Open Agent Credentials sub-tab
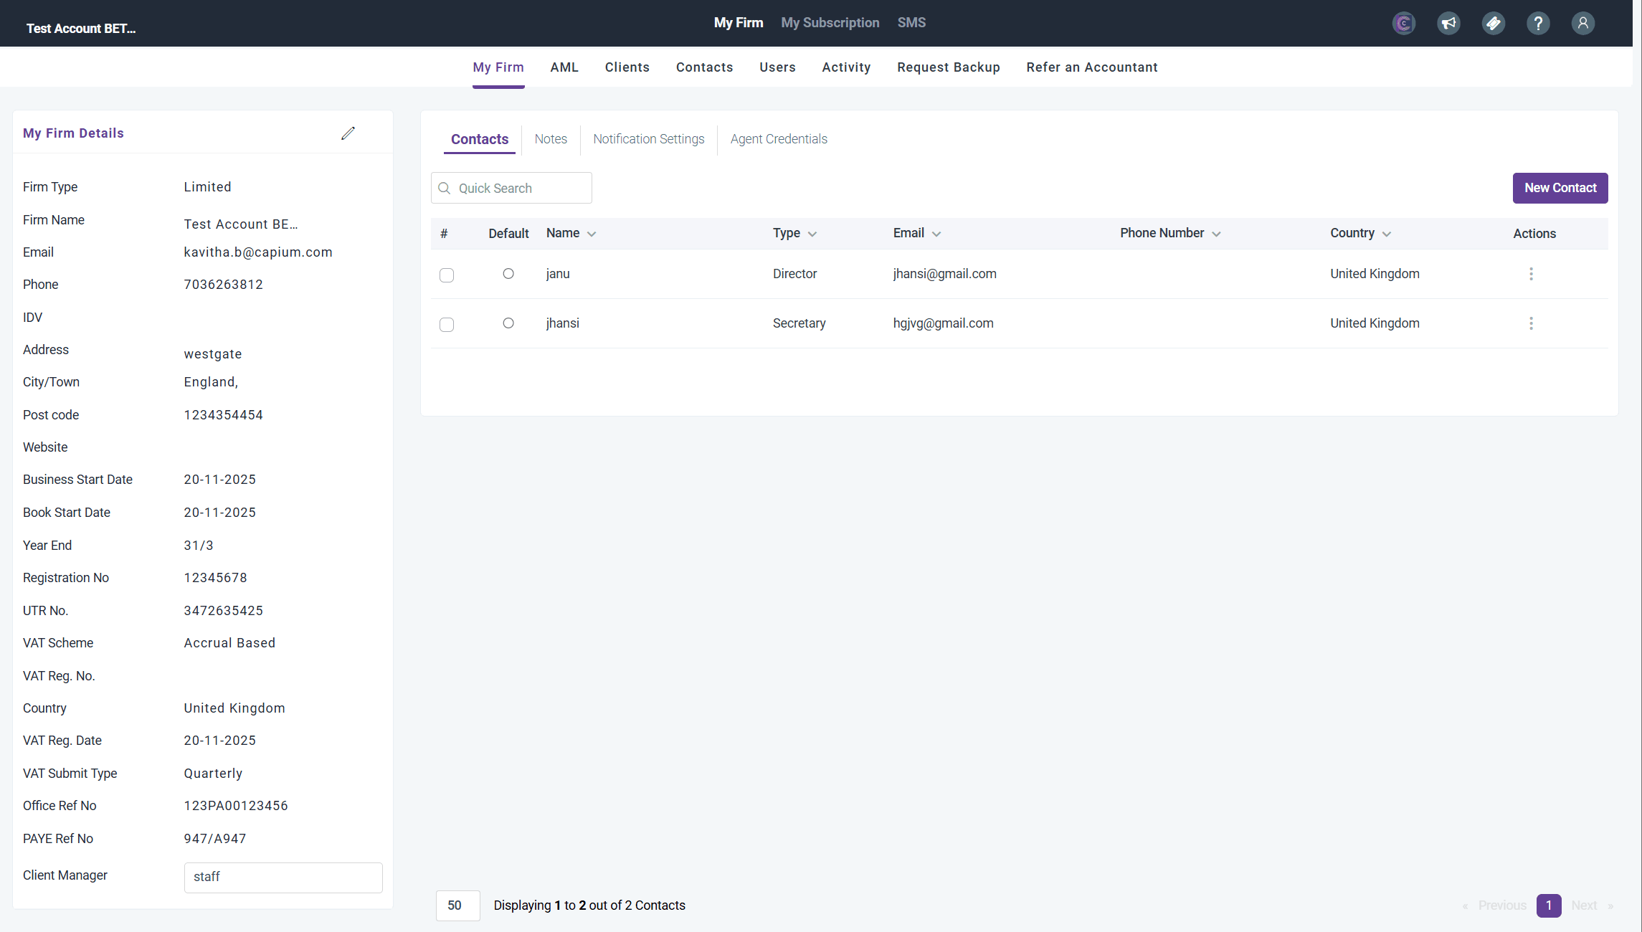Viewport: 1642px width, 932px height. point(779,139)
